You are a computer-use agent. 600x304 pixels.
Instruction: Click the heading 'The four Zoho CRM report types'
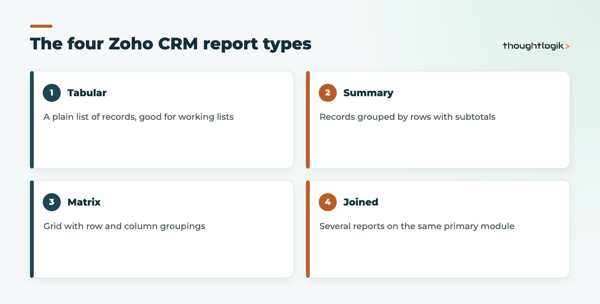point(171,44)
